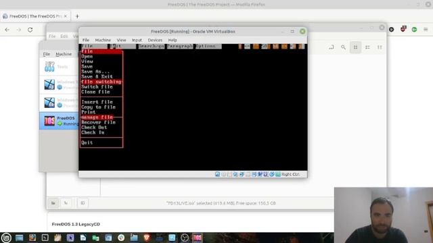Open LibreOffice Writer from the taskbar
The height and width of the screenshot is (243, 433).
pyautogui.click(x=83, y=238)
